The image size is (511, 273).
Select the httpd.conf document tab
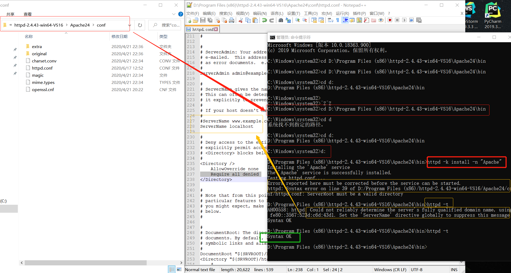pos(202,29)
